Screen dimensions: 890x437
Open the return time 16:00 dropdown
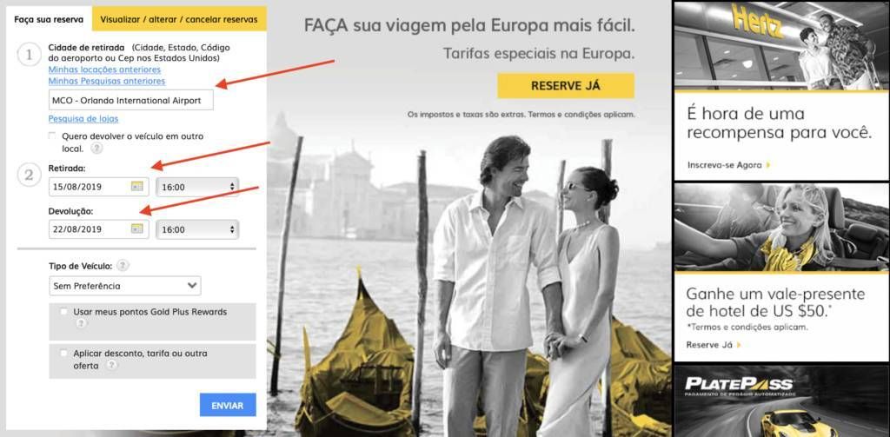coord(197,229)
